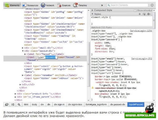158x120 pixels.
Task: Collapse the Styles section
Action: click(x=92, y=14)
